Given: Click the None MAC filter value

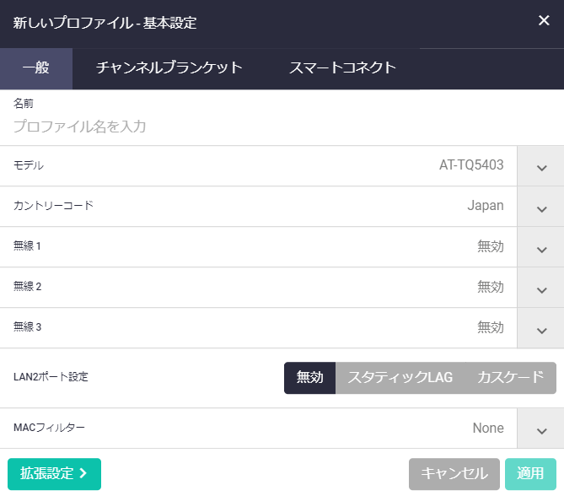Looking at the screenshot, I should pyautogui.click(x=487, y=429).
